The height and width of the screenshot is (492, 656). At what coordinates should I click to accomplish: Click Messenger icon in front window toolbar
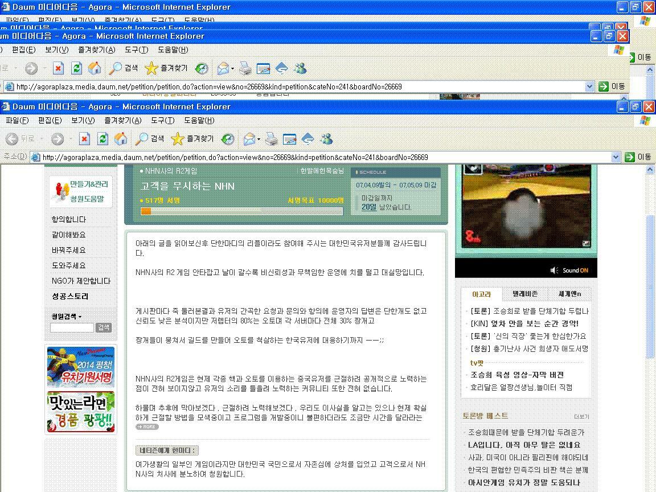point(326,139)
